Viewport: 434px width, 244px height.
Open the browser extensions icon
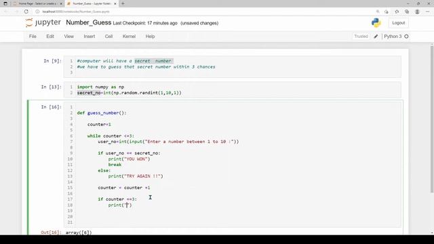pyautogui.click(x=387, y=12)
